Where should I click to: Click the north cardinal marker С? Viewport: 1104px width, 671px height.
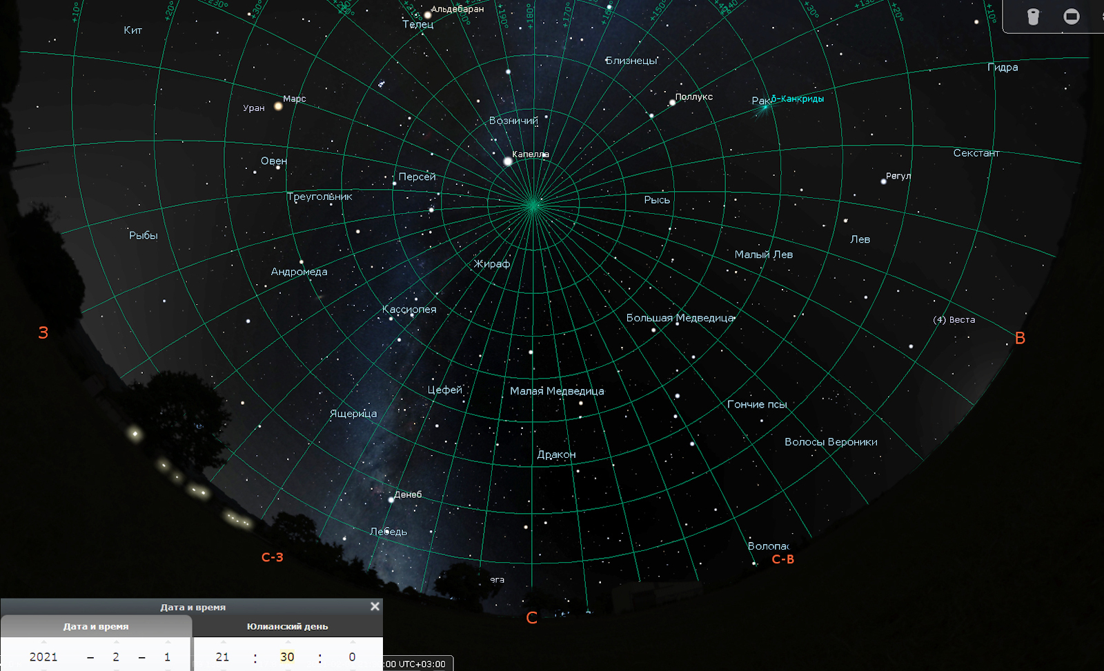click(x=531, y=618)
